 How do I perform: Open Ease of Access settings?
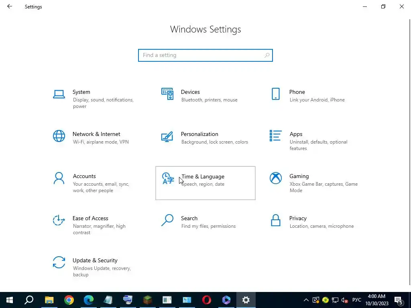pyautogui.click(x=97, y=225)
